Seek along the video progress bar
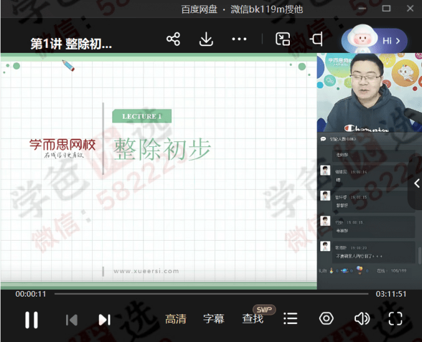The height and width of the screenshot is (342, 422). pyautogui.click(x=211, y=294)
